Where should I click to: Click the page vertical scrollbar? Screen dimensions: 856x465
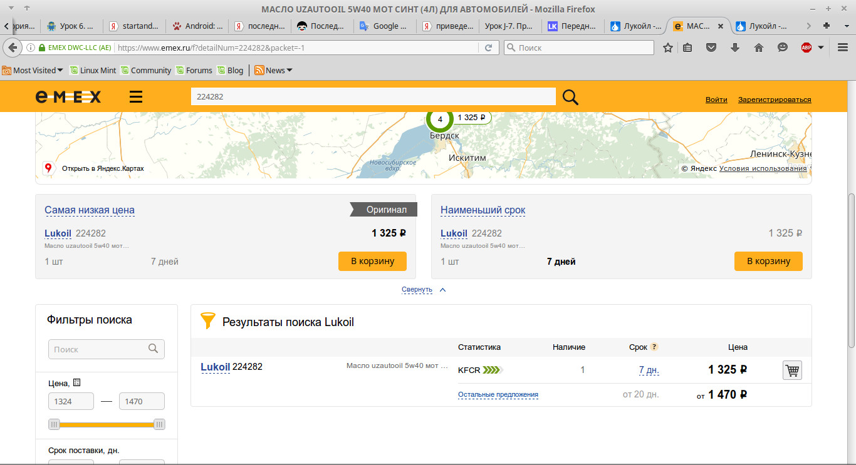pyautogui.click(x=851, y=270)
